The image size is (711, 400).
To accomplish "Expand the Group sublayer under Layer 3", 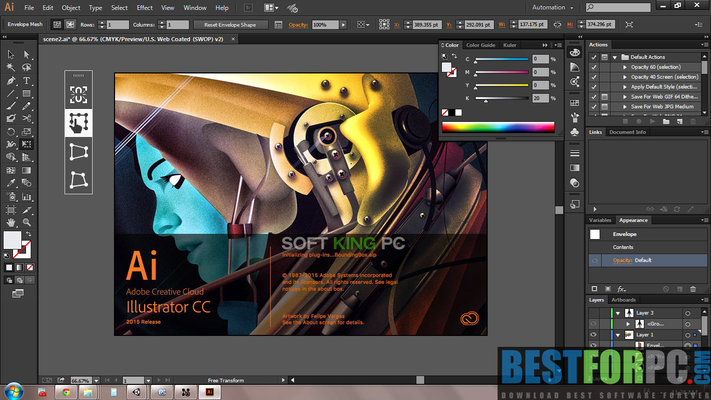I will tap(628, 324).
